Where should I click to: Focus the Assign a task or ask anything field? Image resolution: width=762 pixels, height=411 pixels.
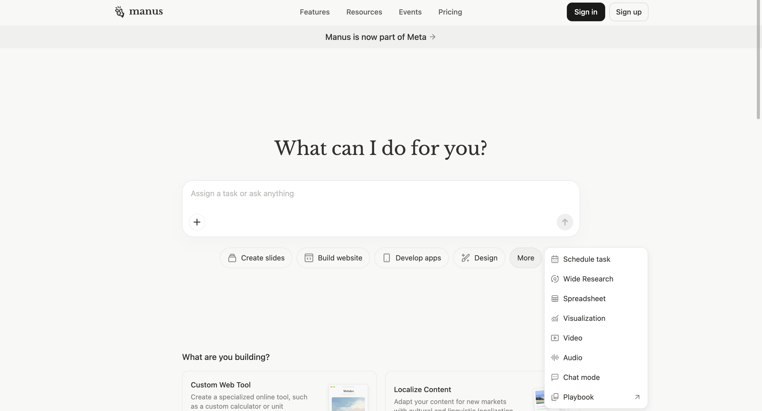pos(380,194)
